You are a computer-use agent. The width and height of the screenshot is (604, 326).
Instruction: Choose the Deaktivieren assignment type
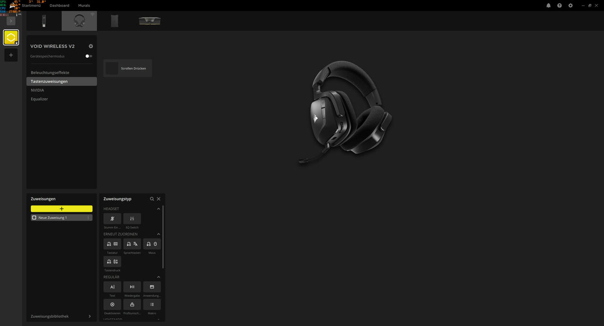112,304
